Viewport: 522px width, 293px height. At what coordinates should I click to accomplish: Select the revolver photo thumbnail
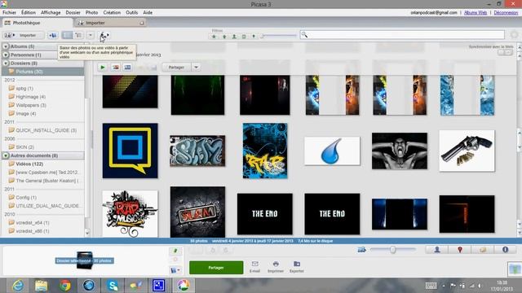click(467, 151)
